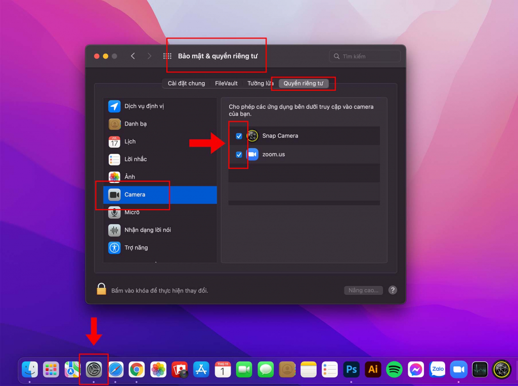518x386 pixels.
Task: Open the FileVault tab
Action: click(x=226, y=84)
